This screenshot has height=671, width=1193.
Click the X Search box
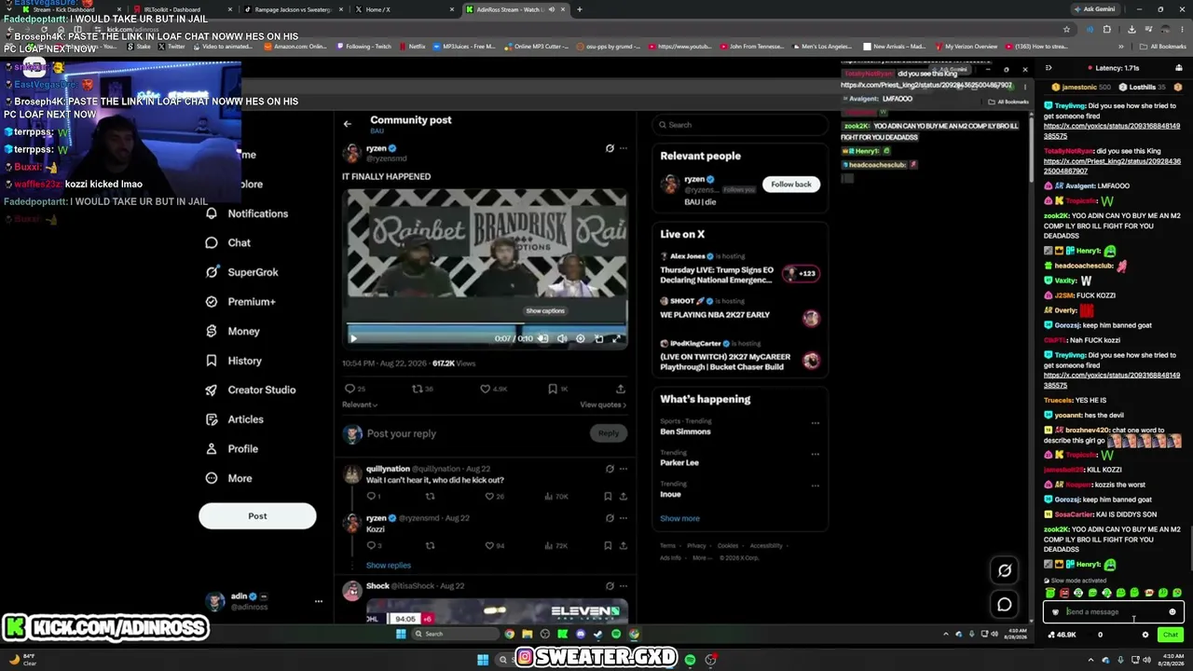click(x=740, y=125)
